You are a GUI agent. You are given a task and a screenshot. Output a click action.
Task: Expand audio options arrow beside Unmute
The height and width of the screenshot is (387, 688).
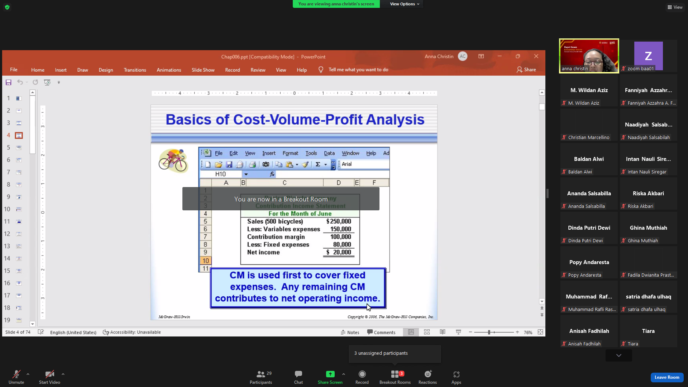click(28, 374)
